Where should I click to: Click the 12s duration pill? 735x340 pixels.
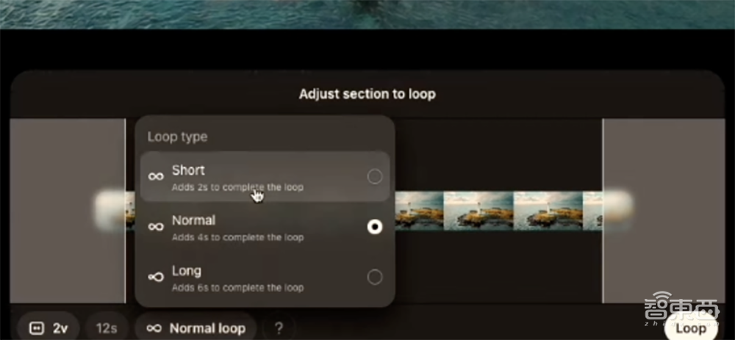[107, 328]
